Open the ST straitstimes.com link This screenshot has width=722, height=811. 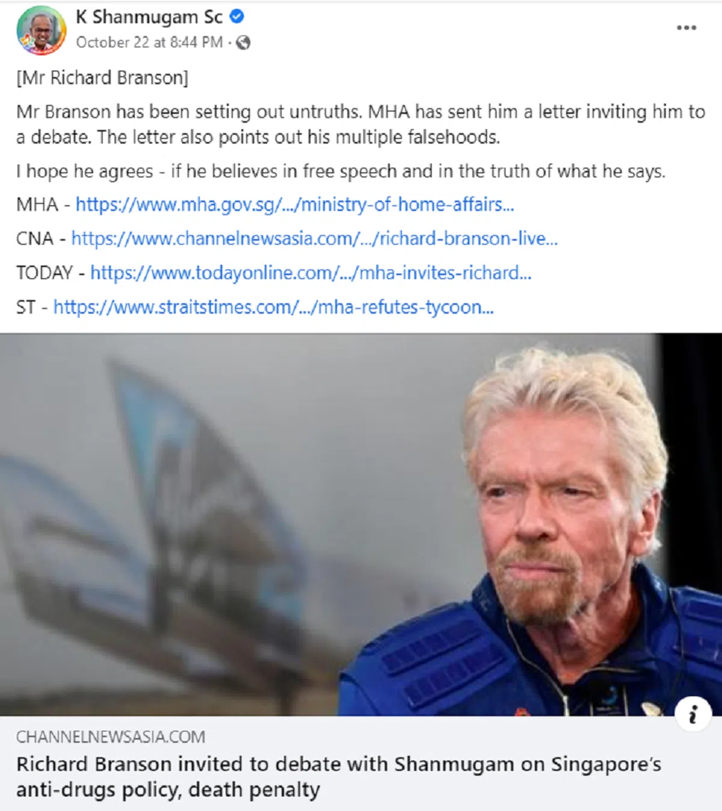274,307
